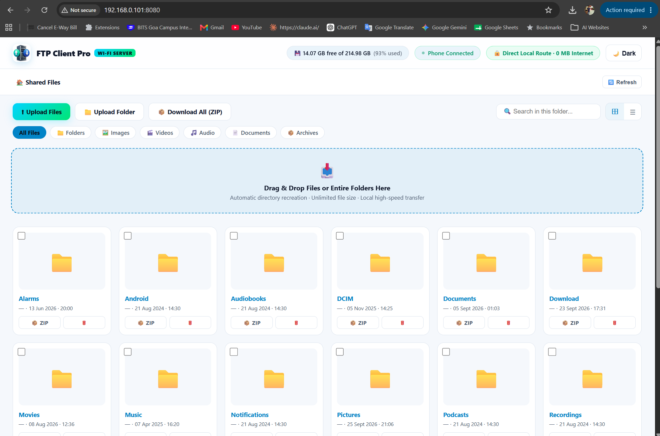Select the Alarms folder checkbox

pos(22,236)
